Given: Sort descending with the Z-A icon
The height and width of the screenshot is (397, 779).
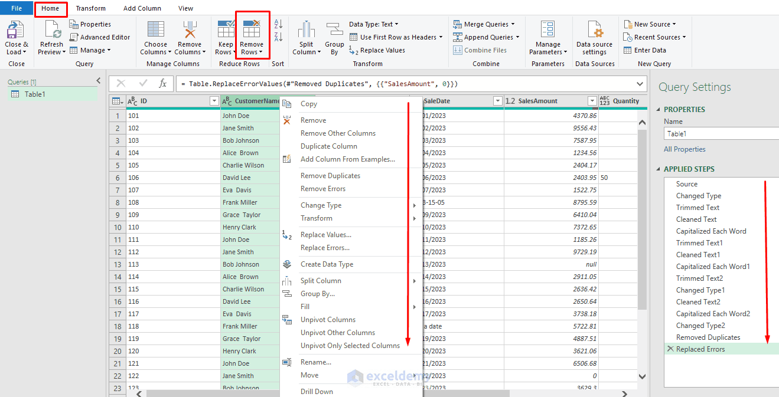Looking at the screenshot, I should tap(279, 37).
